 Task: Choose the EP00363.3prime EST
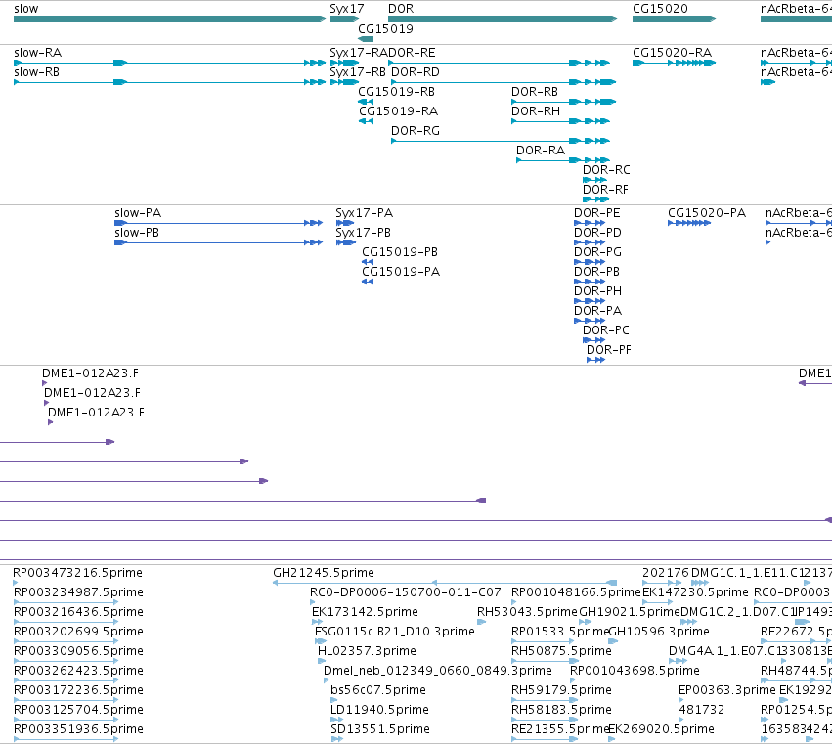tap(681, 700)
